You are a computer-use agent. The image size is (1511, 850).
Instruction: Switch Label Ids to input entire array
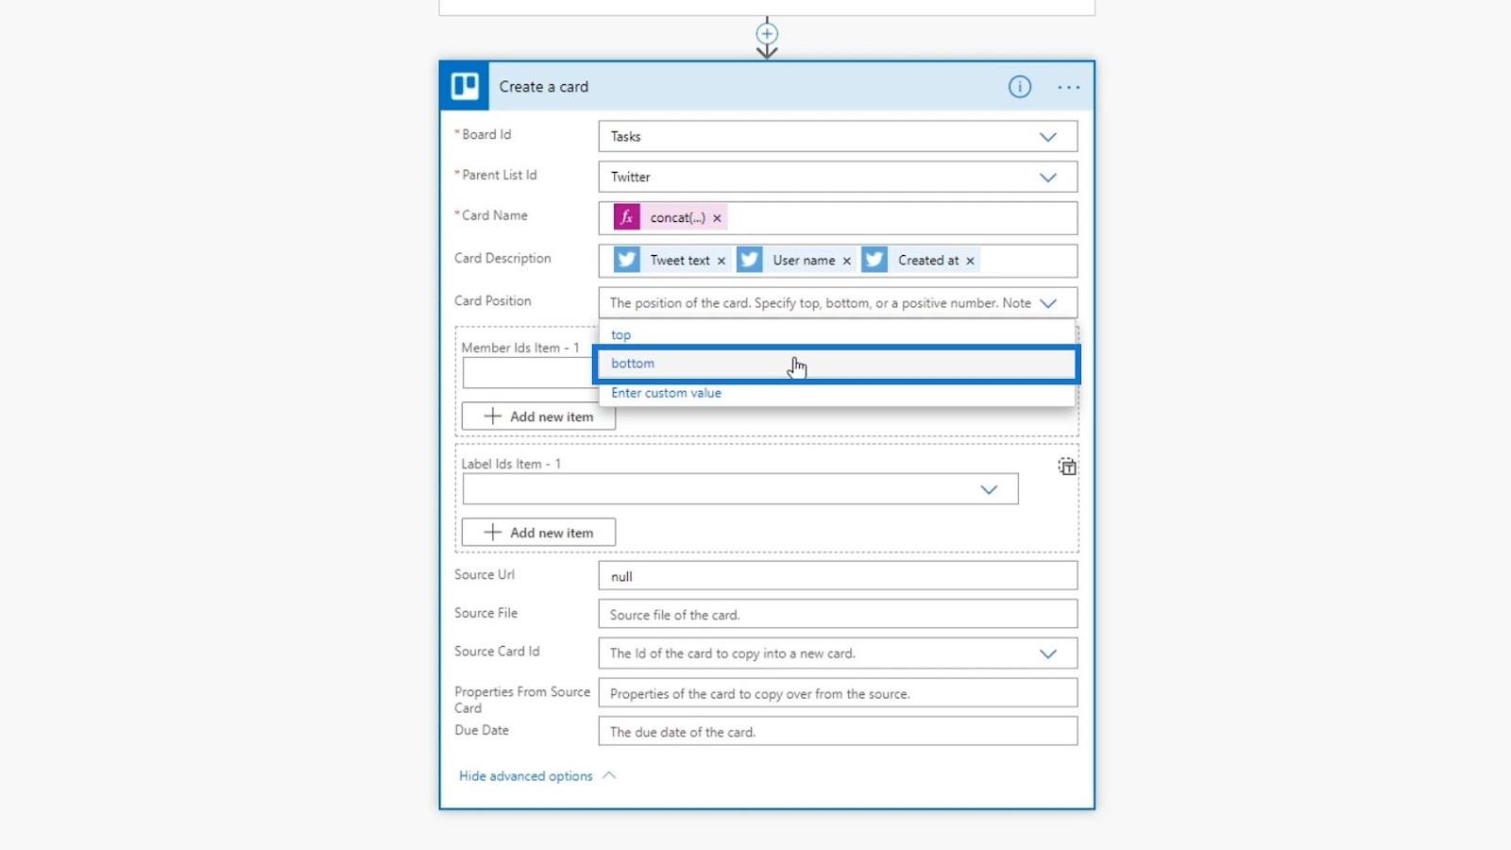pyautogui.click(x=1066, y=467)
